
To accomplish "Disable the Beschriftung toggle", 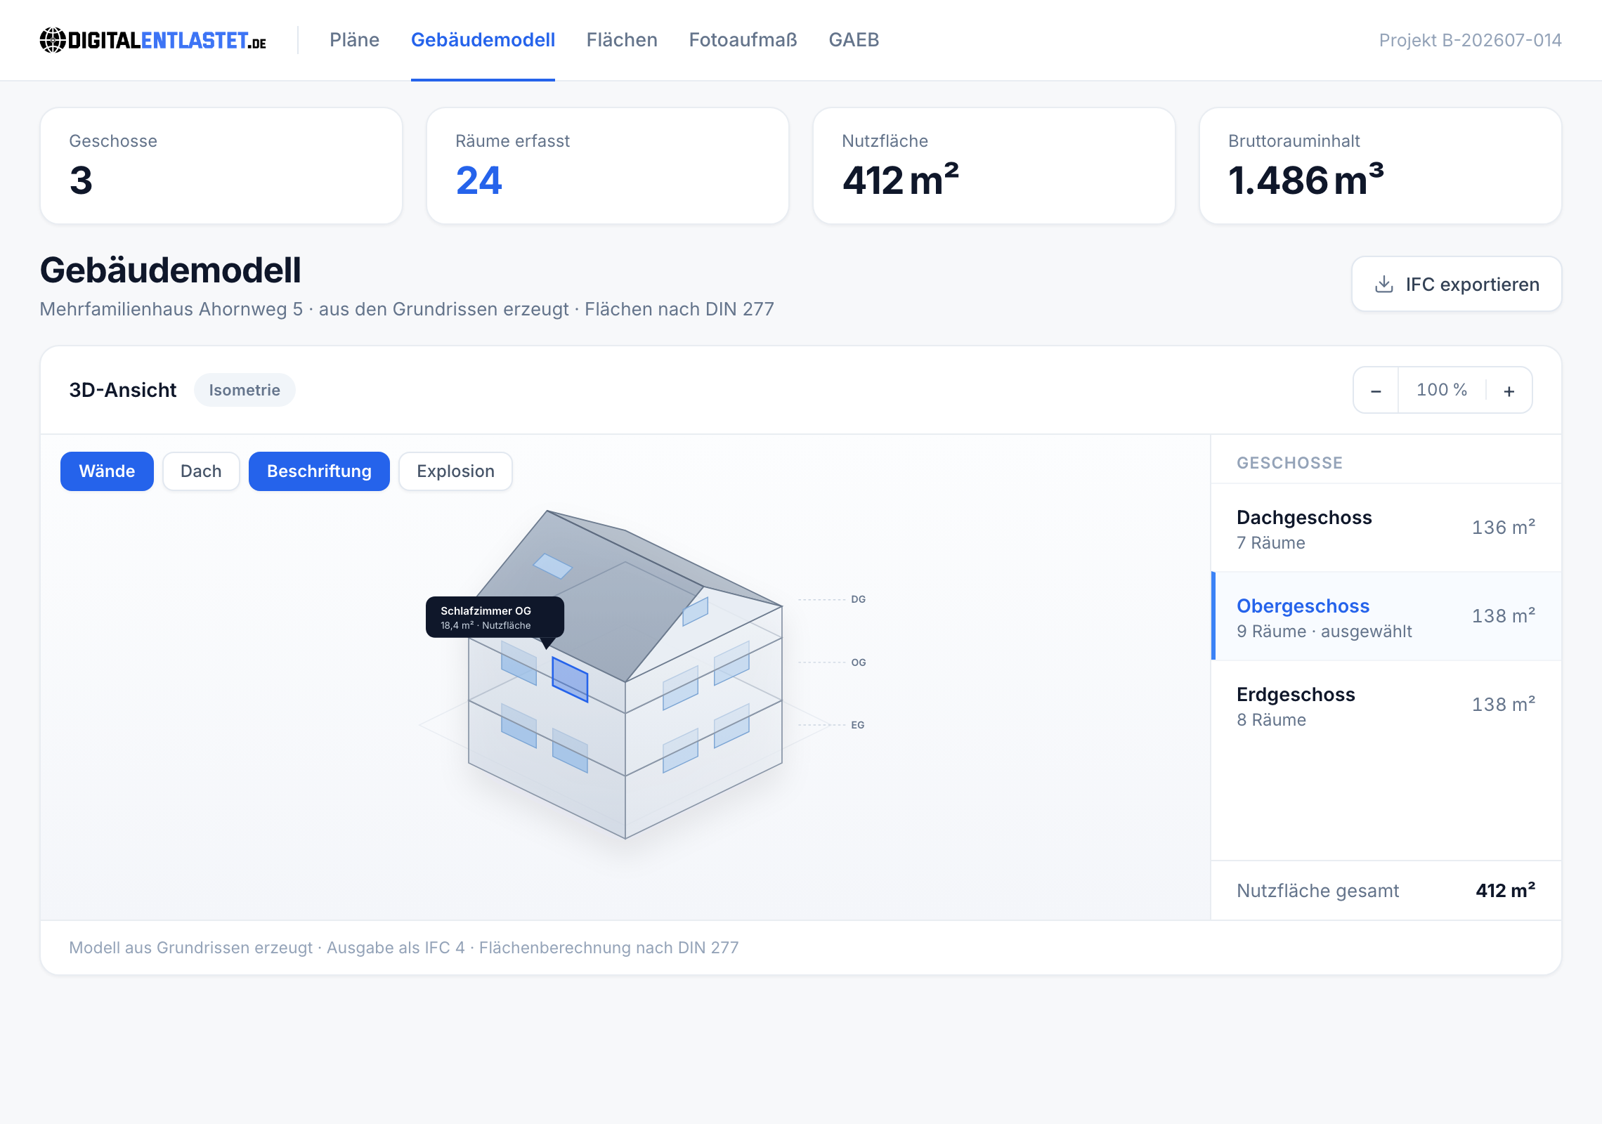I will (x=319, y=471).
